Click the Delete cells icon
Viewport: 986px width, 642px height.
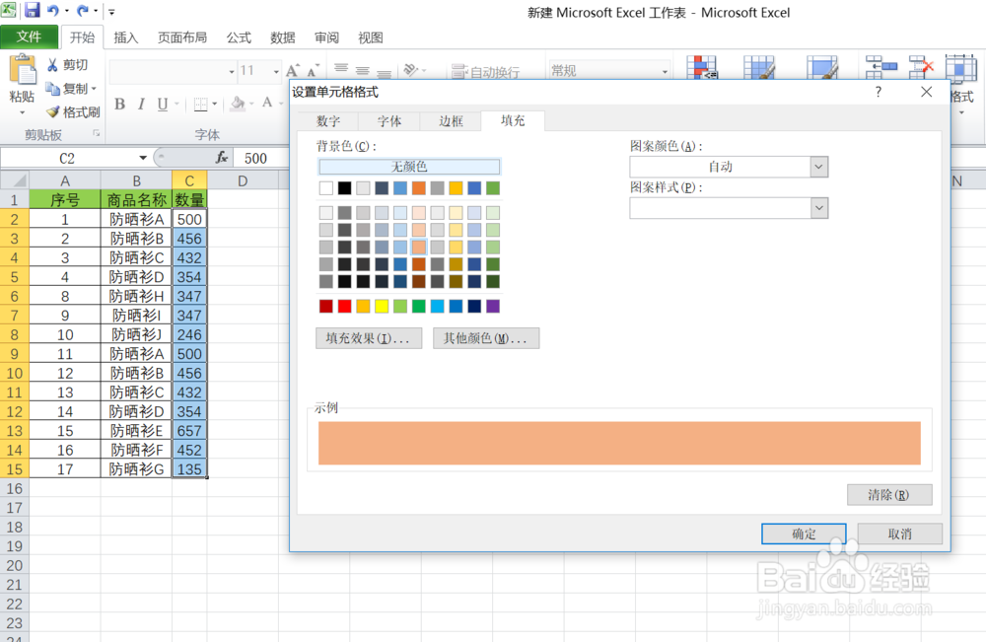921,67
